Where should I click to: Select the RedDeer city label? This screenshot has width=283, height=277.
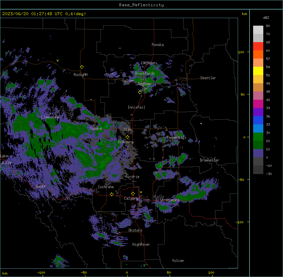click(144, 84)
